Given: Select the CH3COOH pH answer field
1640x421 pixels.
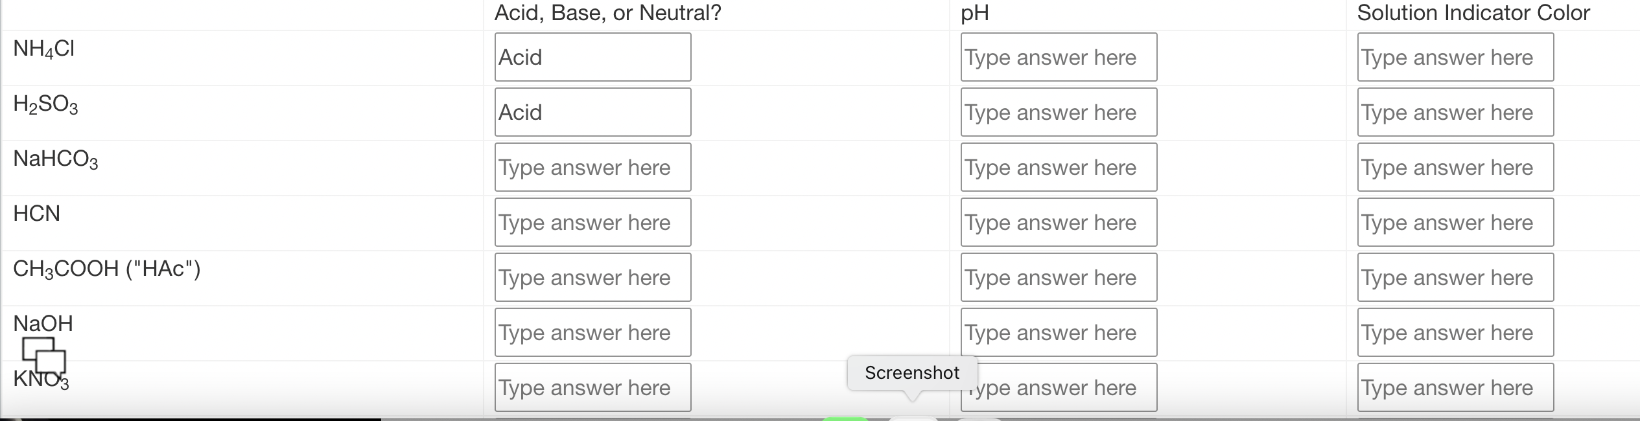Looking at the screenshot, I should tap(1059, 277).
